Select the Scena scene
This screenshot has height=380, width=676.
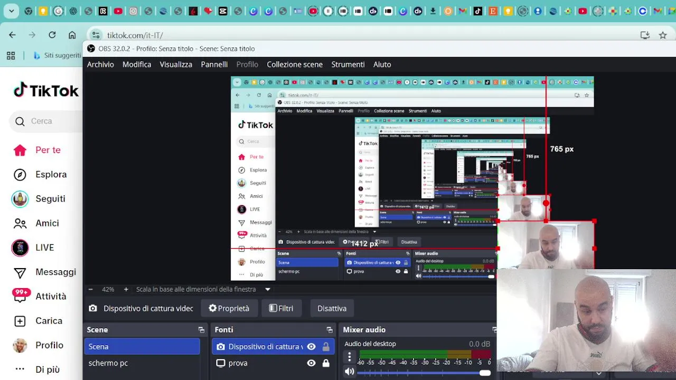coord(142,346)
